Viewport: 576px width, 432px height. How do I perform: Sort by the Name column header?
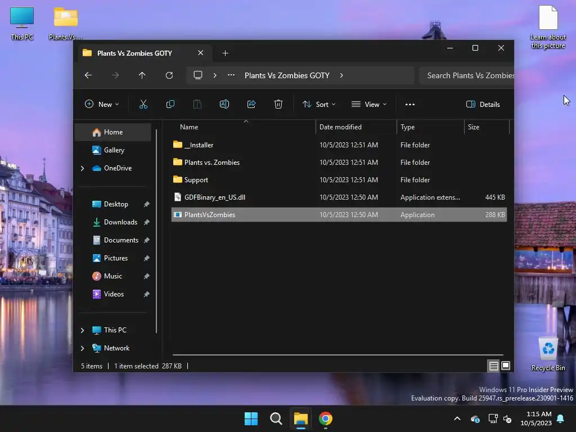[243, 127]
